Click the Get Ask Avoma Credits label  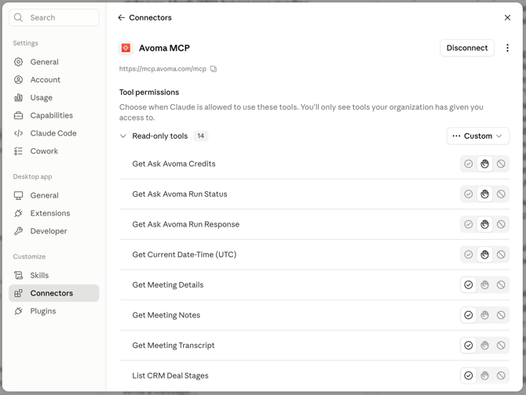coord(174,164)
